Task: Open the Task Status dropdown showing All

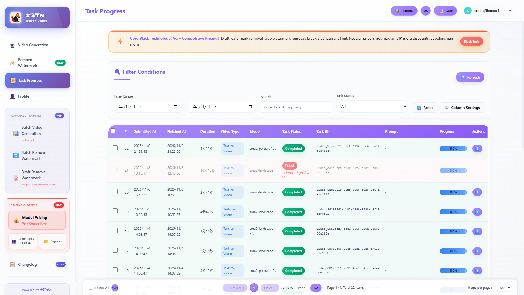Action: (372, 107)
